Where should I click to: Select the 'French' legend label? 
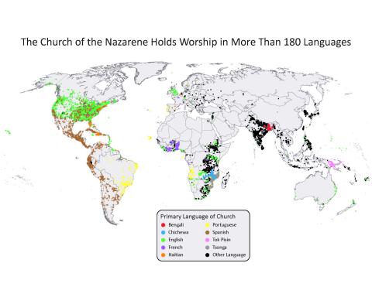pyautogui.click(x=175, y=248)
